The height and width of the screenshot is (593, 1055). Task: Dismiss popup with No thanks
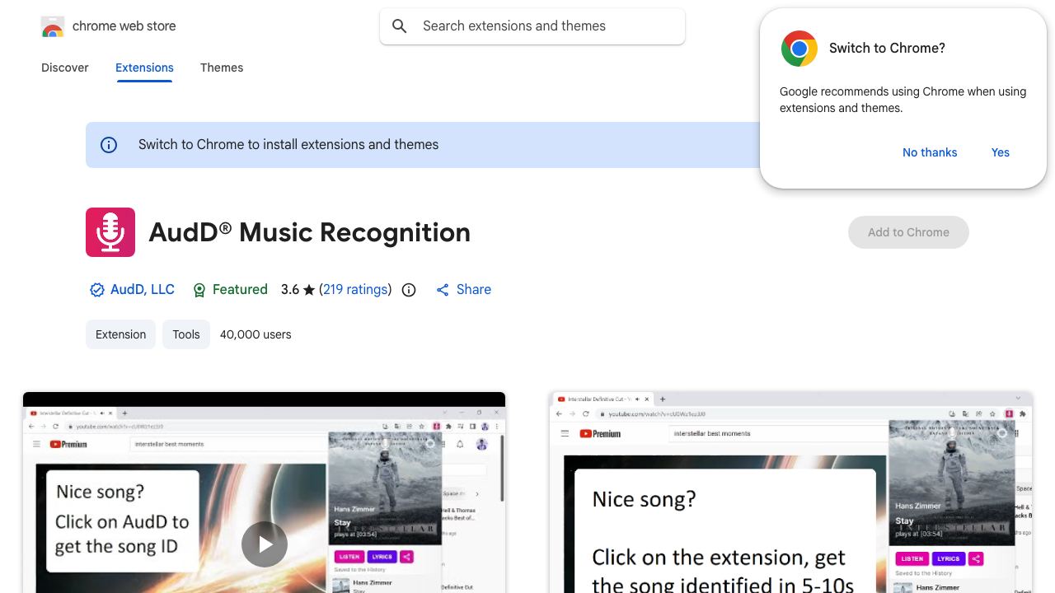(930, 152)
